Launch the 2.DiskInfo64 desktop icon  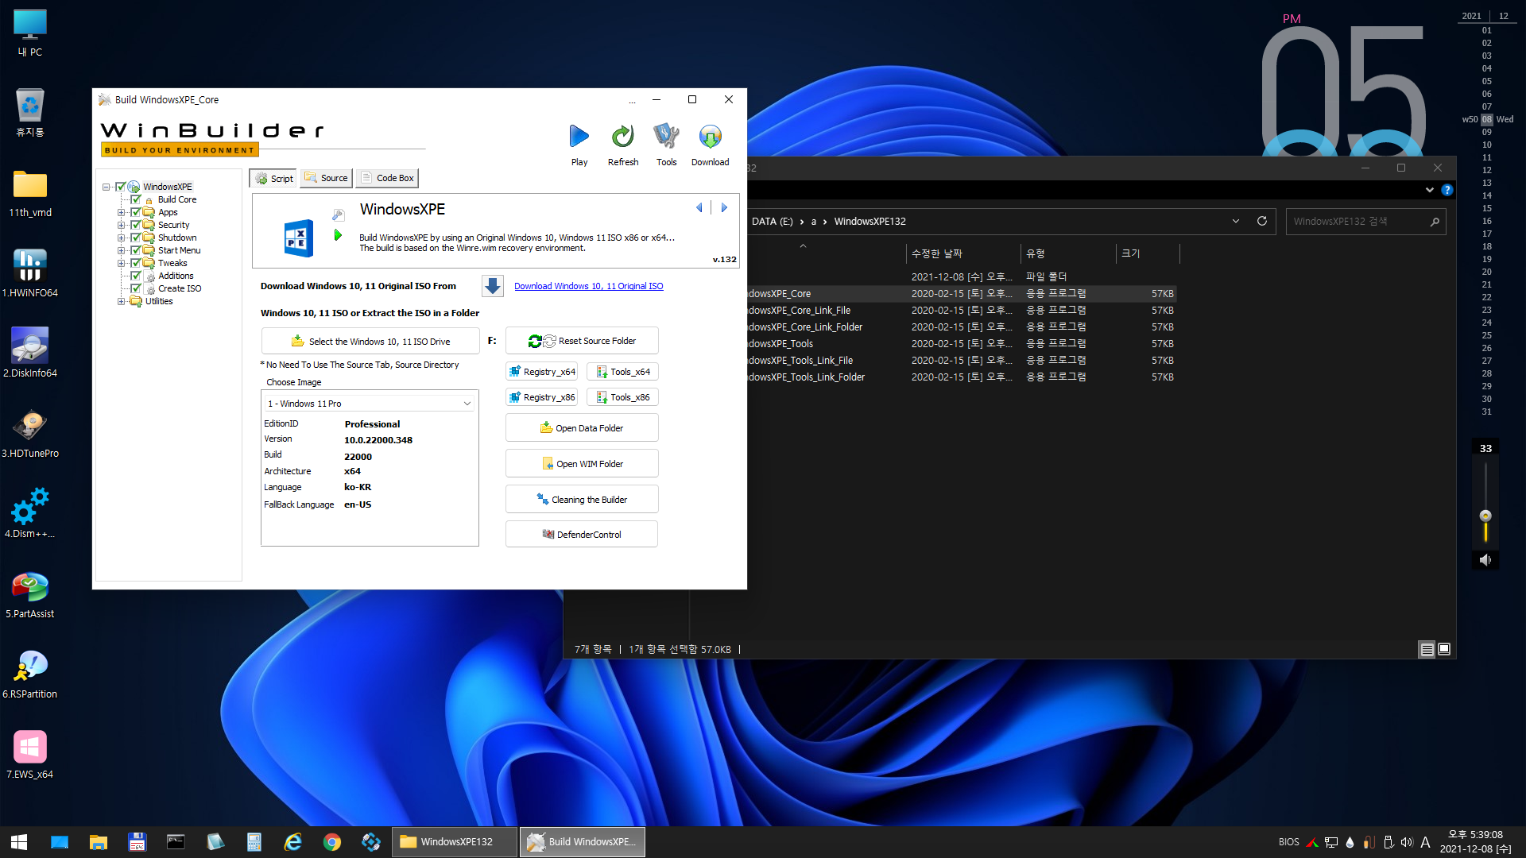(30, 354)
